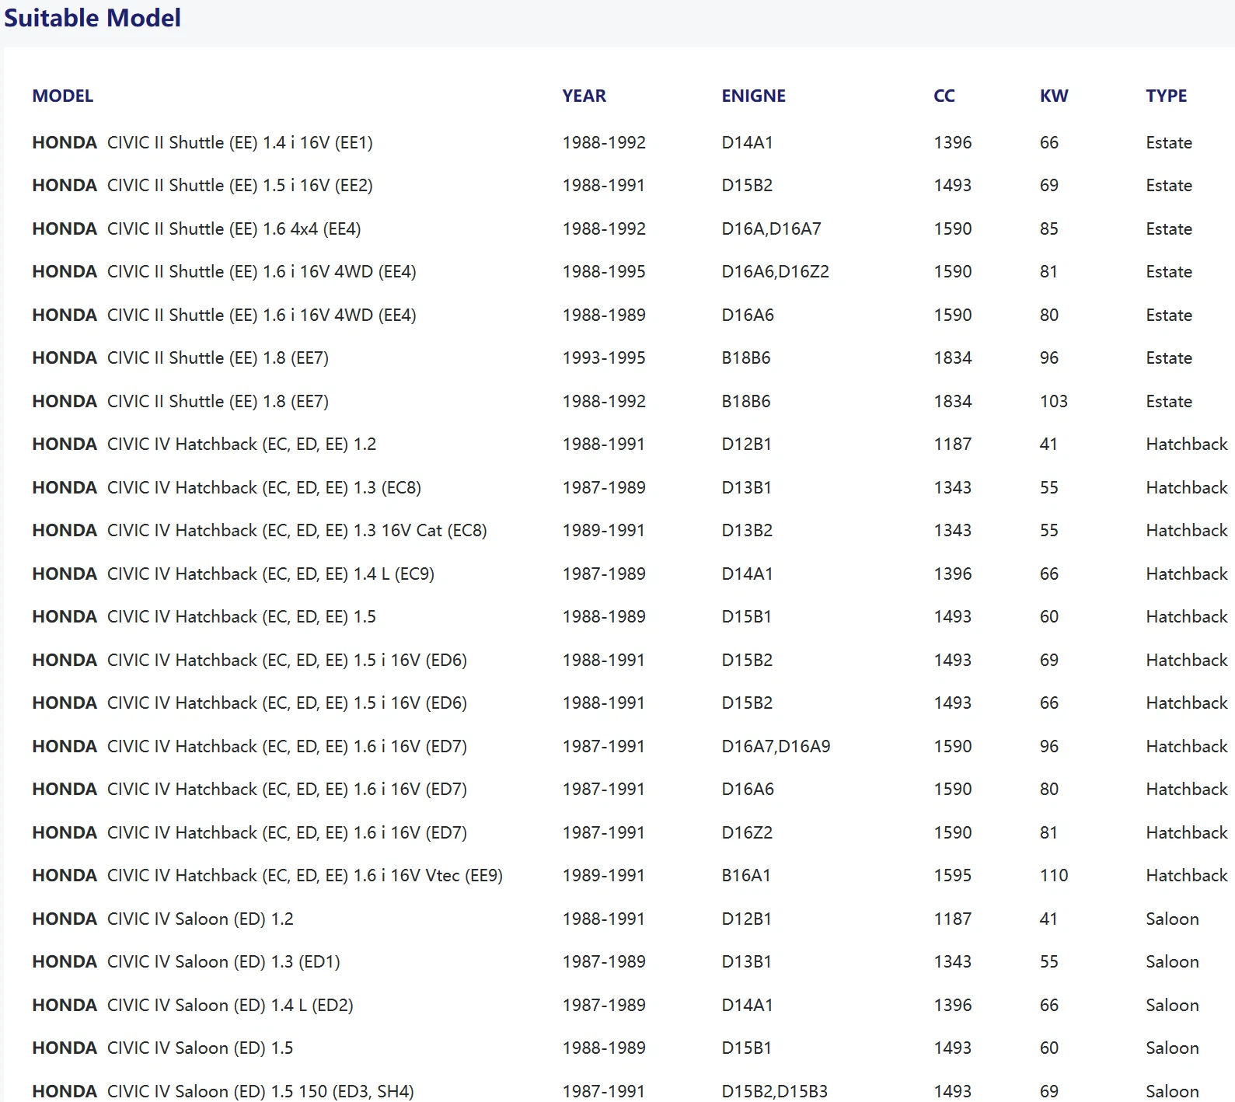The height and width of the screenshot is (1102, 1235).
Task: Click 'CIVIC IV Hatchback (EC, ED, EE) 1.2'
Action: [242, 445]
